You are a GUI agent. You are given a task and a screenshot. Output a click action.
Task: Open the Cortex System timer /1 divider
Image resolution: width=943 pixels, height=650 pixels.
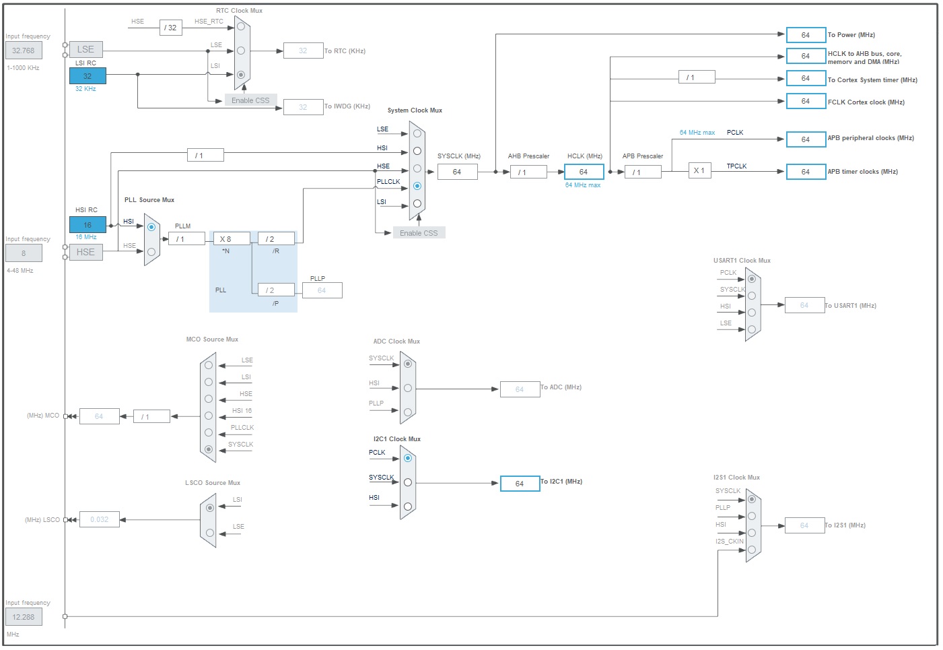(697, 77)
